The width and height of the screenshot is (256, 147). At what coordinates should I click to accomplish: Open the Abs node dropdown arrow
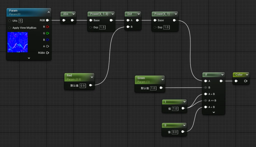74,14
